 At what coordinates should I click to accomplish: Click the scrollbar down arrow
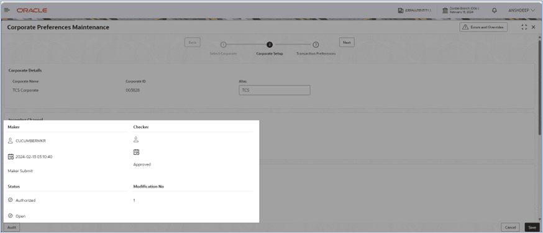click(x=539, y=219)
